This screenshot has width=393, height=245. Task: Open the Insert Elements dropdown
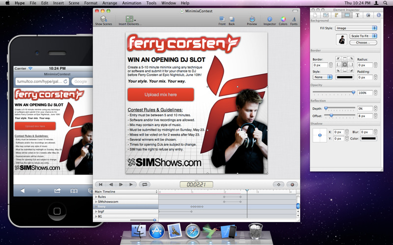[x=129, y=20]
